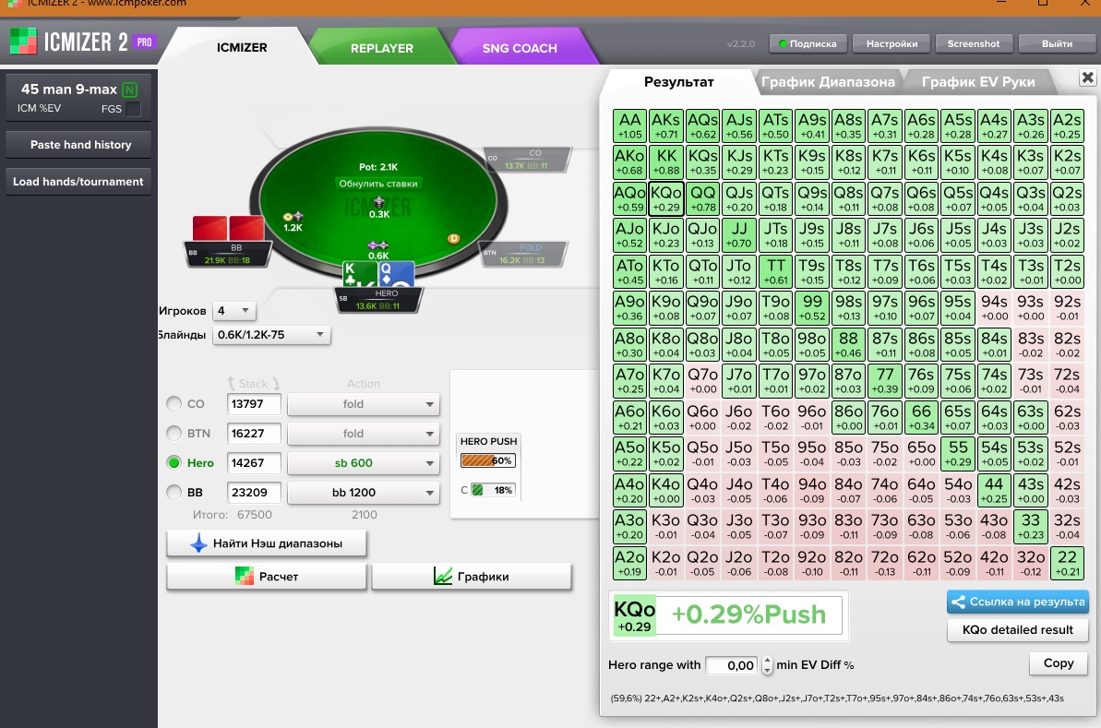Image resolution: width=1101 pixels, height=728 pixels.
Task: Open the Игроков count dropdown
Action: pyautogui.click(x=233, y=310)
